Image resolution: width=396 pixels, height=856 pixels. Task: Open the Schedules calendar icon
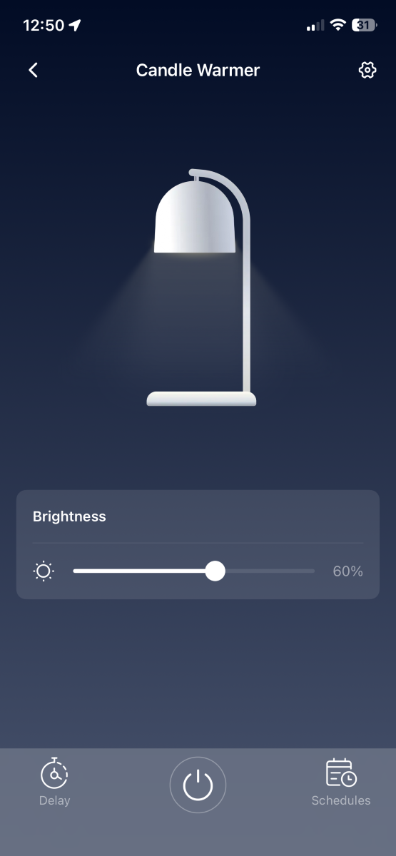pyautogui.click(x=341, y=773)
